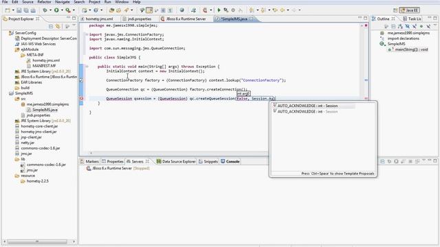Screen dimensions: 440x247
Task: Click the Search flashlight toolbar icon
Action: click(126, 10)
